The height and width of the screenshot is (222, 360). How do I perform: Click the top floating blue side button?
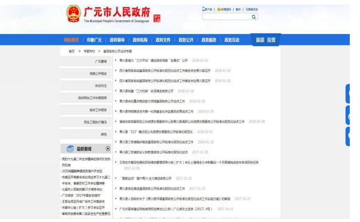coord(347,93)
